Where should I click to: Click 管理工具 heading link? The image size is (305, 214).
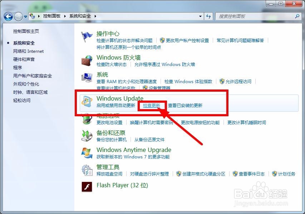(108, 167)
